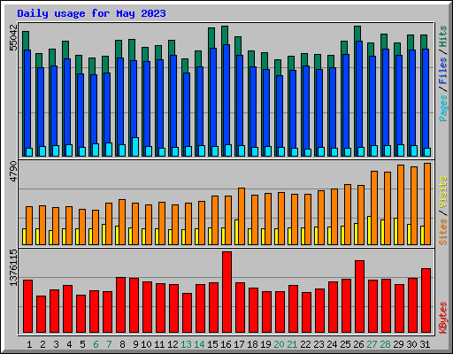The image size is (453, 354).
Task: Click the Files legend label
Action: [443, 70]
